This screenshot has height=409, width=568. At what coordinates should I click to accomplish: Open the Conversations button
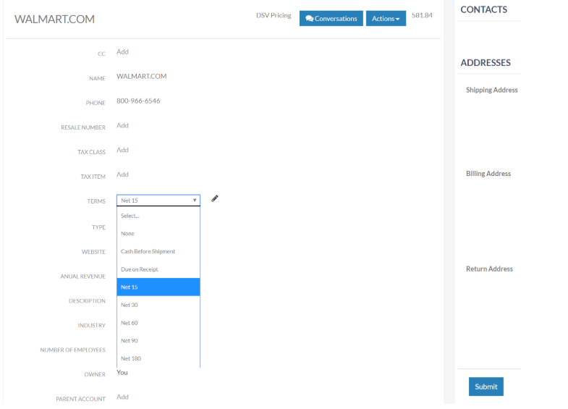click(331, 19)
